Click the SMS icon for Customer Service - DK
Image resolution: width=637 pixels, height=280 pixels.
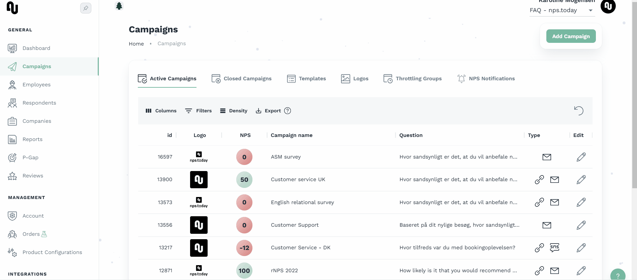tap(554, 248)
